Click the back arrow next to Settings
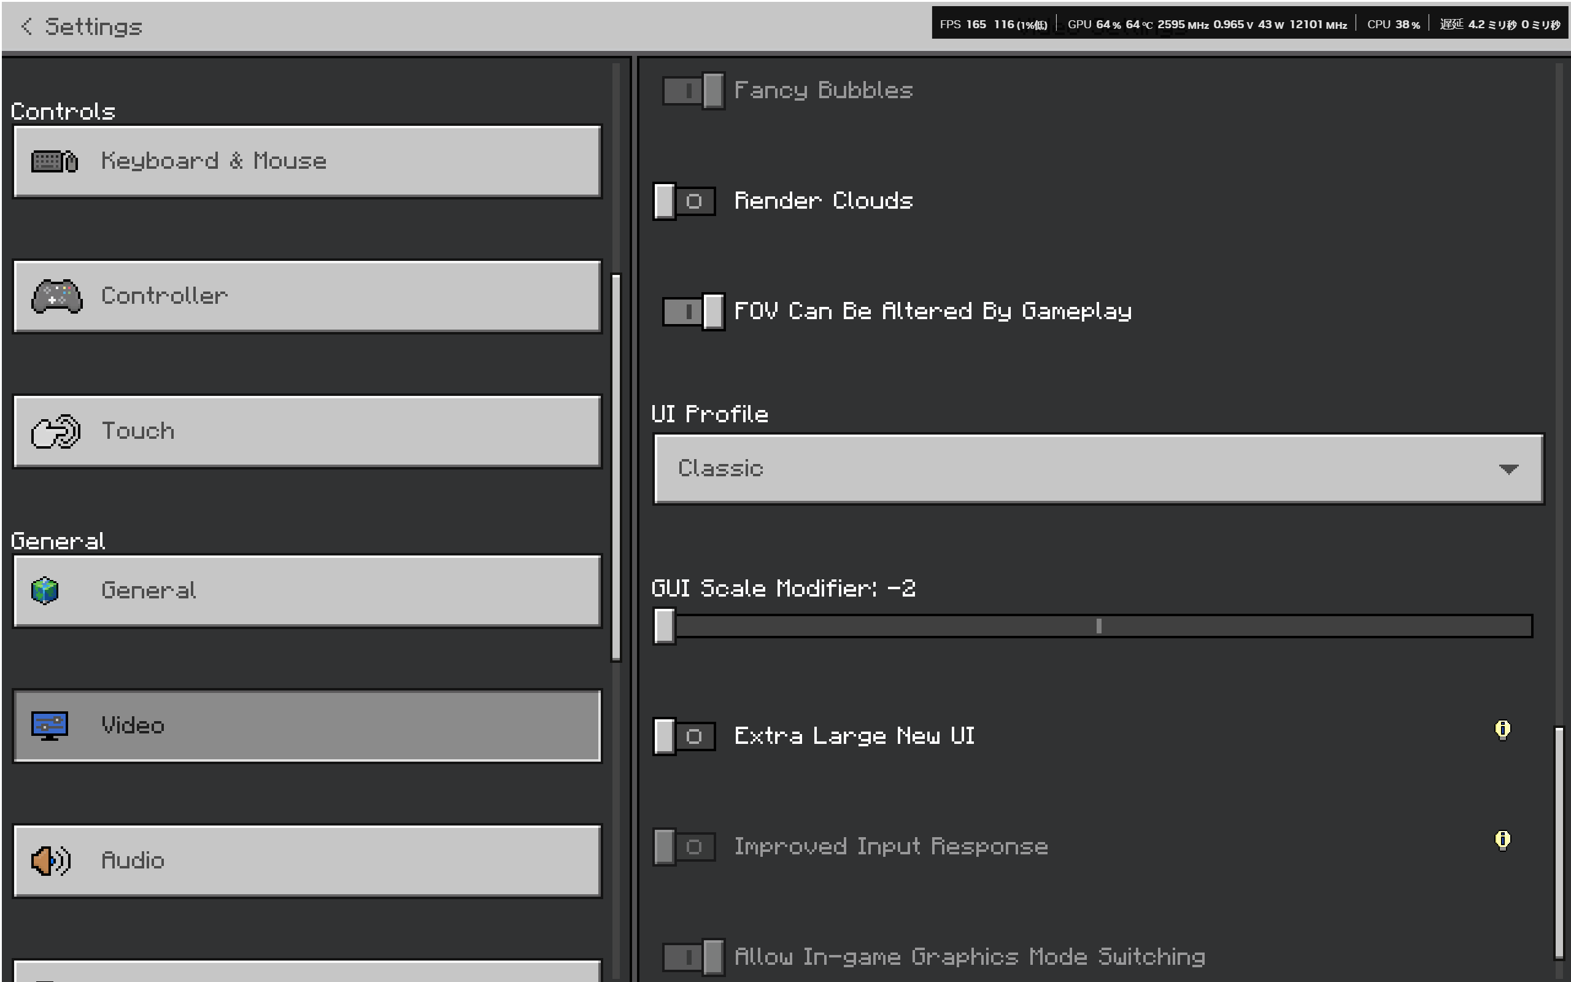Image resolution: width=1571 pixels, height=982 pixels. pyautogui.click(x=26, y=26)
